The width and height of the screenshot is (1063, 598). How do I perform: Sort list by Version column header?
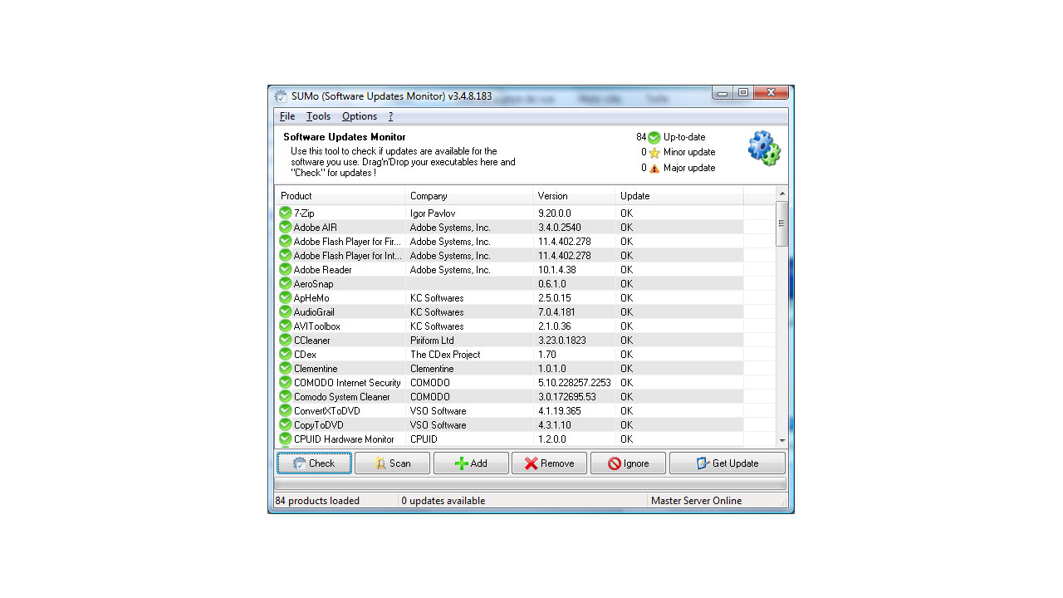click(574, 196)
